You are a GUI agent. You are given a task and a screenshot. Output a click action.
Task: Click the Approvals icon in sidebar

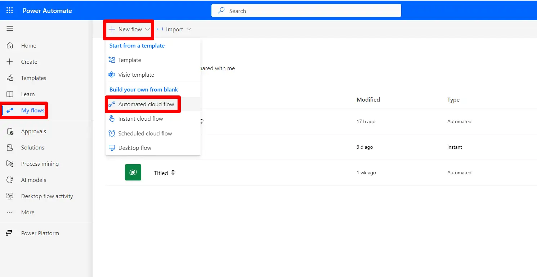click(10, 131)
